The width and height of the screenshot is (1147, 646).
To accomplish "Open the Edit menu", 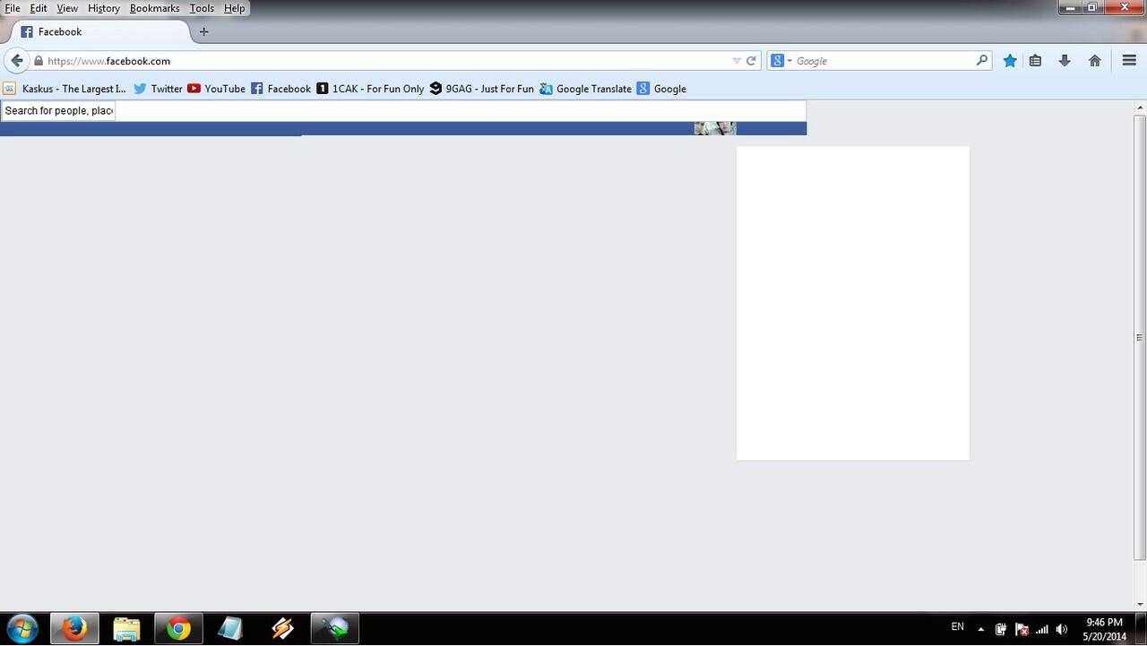I will [x=39, y=8].
